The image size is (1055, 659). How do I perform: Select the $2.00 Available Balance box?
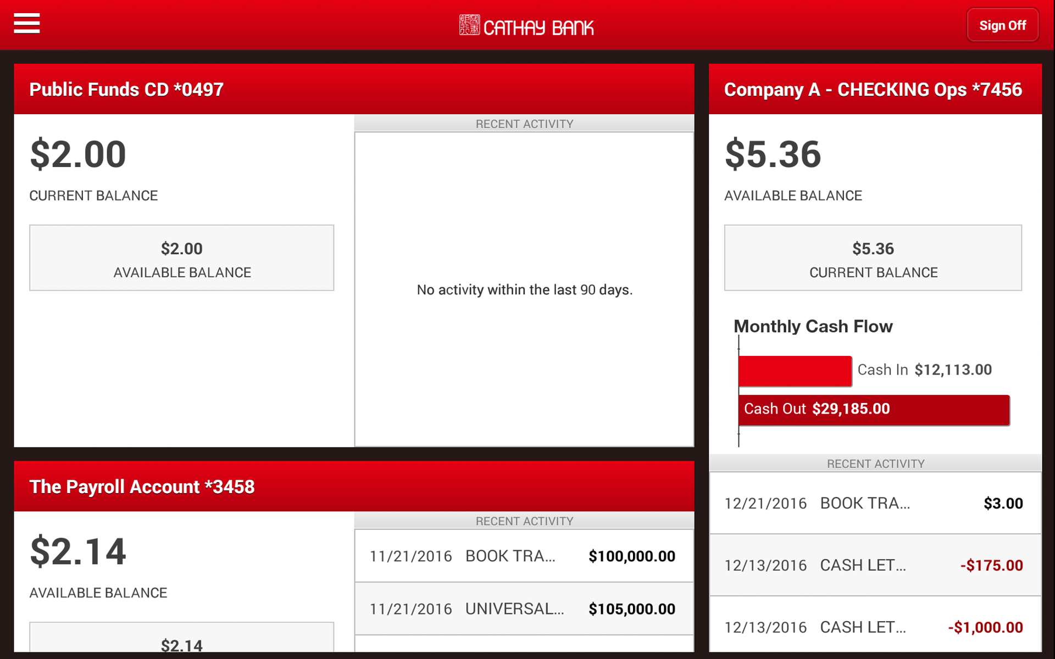click(x=181, y=258)
